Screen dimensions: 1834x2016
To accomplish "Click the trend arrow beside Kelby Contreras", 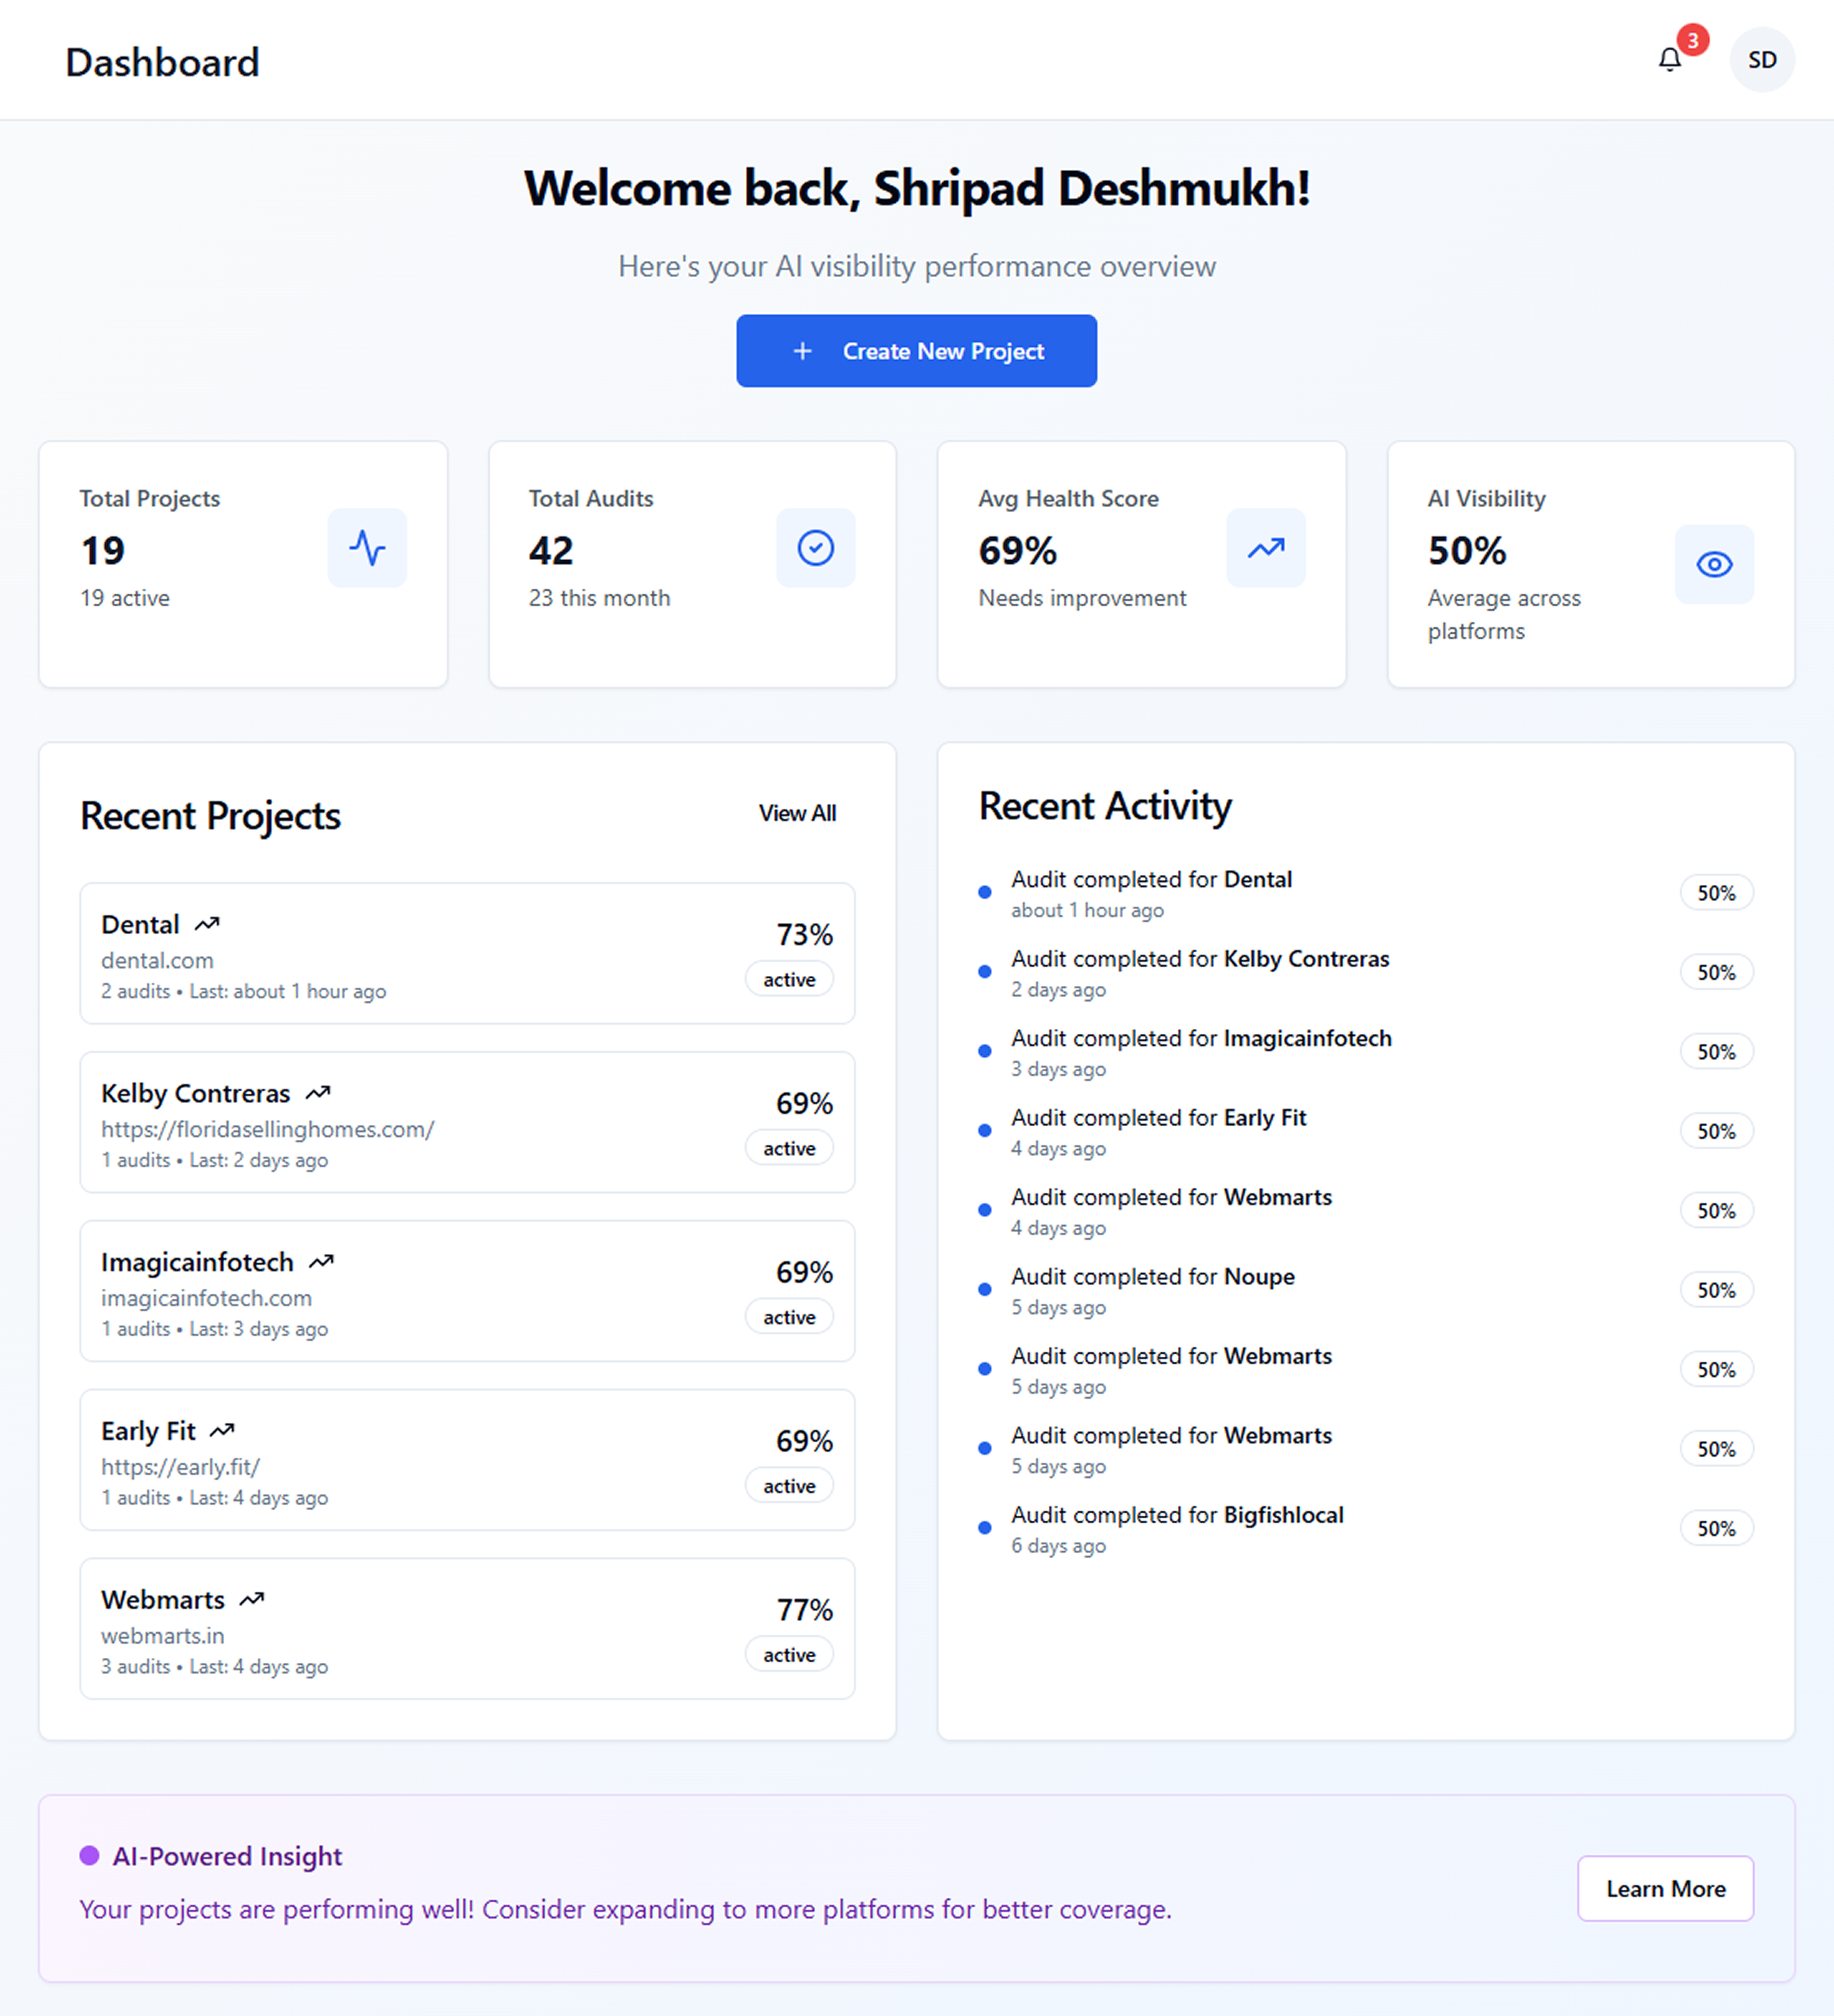I will click(318, 1093).
